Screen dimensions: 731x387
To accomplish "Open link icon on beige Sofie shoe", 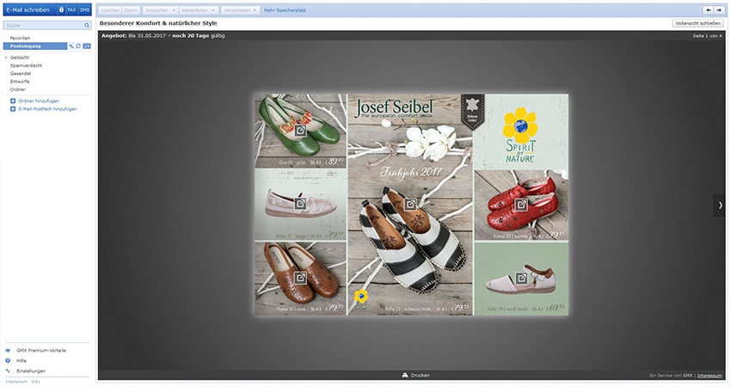I will point(301,204).
